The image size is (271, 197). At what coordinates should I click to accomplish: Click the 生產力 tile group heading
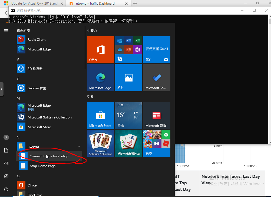[92, 31]
